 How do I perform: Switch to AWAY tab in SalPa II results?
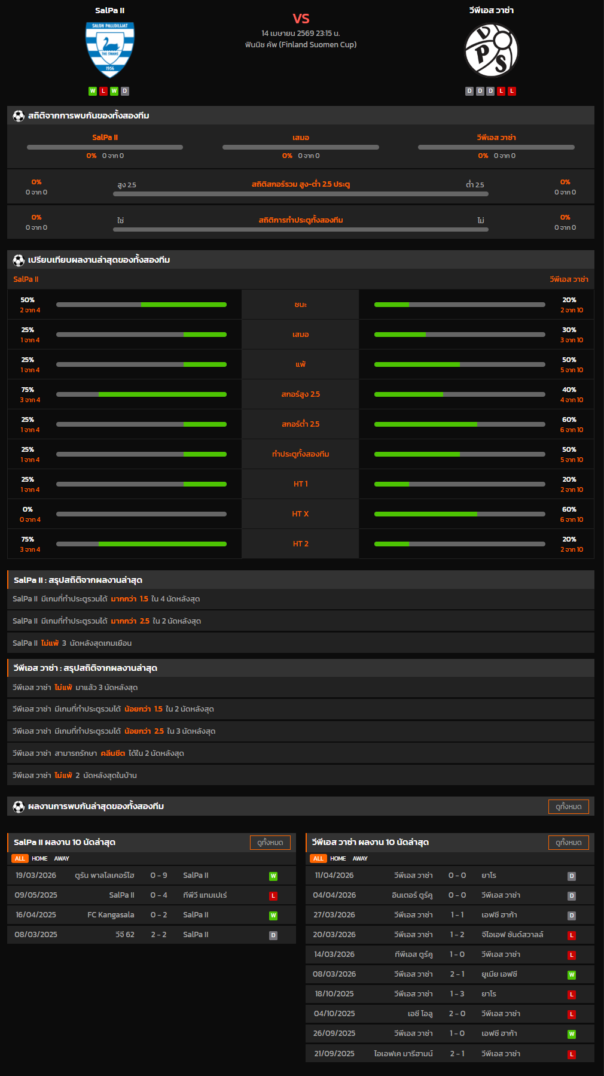(x=62, y=859)
